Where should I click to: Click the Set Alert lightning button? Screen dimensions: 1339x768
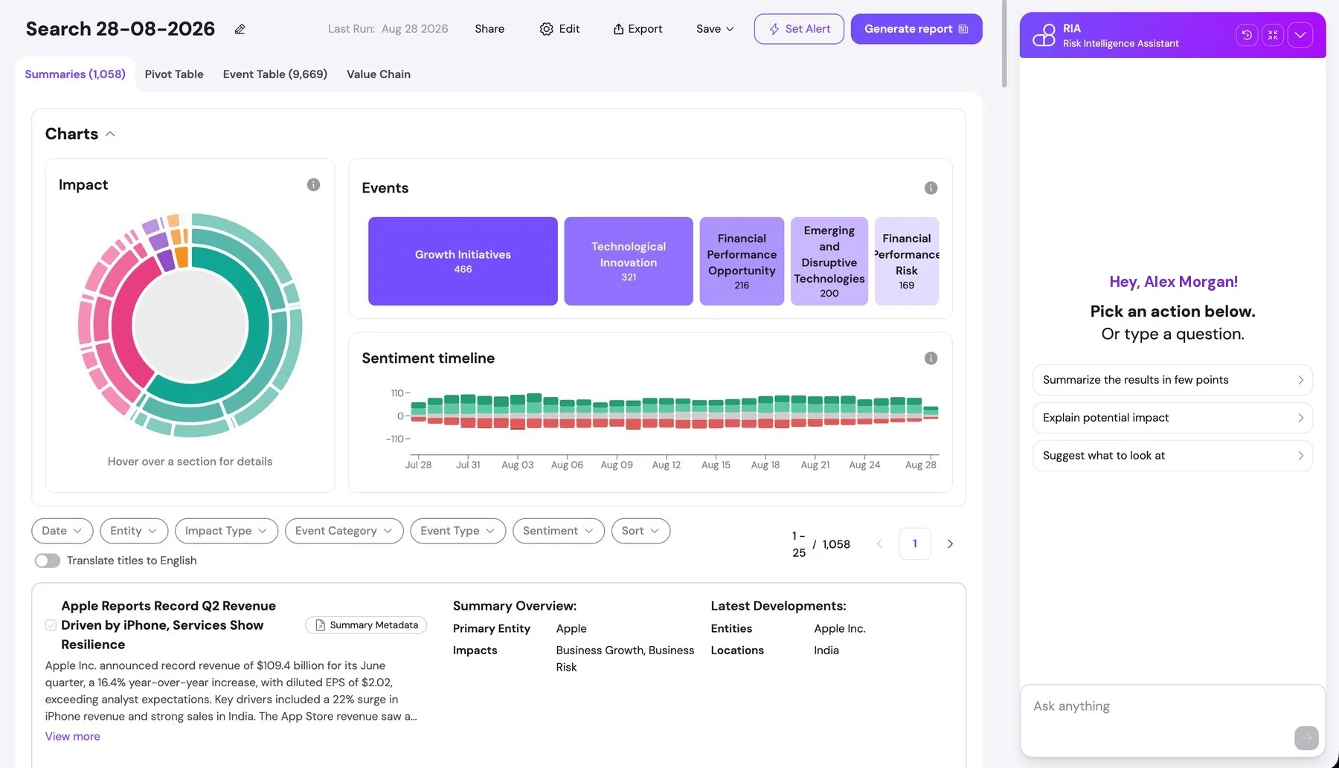799,29
